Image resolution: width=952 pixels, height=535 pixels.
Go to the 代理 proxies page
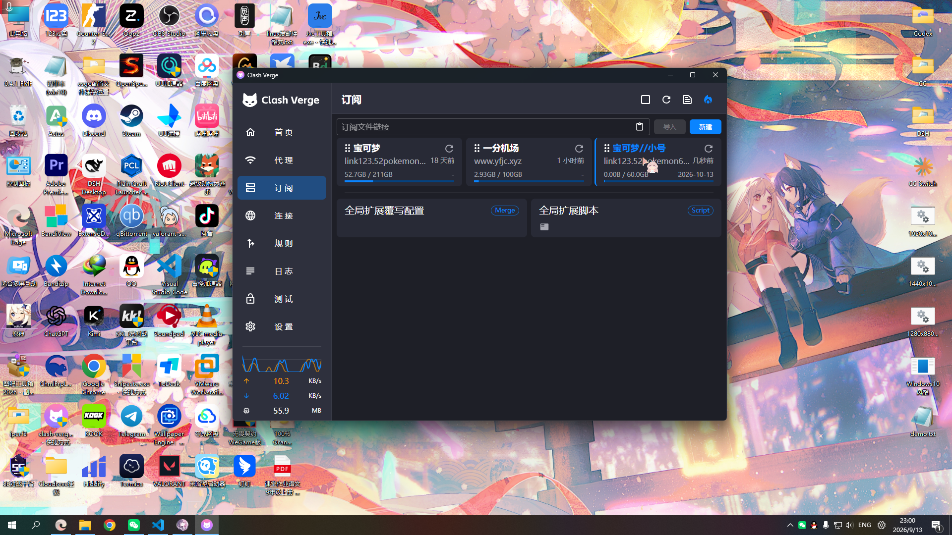[x=282, y=160]
